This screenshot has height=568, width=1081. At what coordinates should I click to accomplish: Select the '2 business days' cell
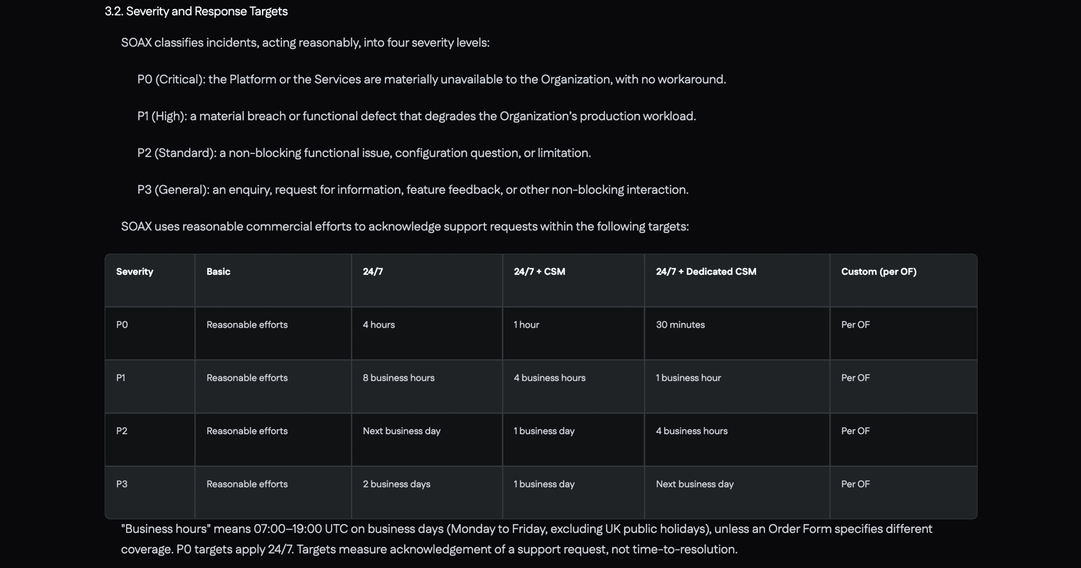click(x=397, y=484)
